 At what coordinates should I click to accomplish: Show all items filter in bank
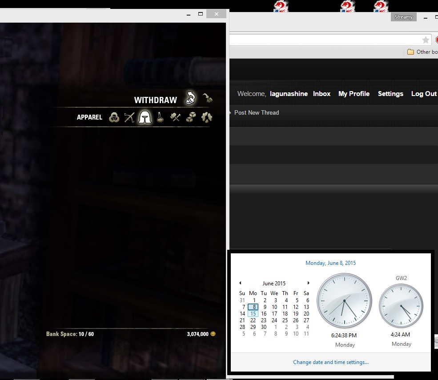click(x=114, y=117)
